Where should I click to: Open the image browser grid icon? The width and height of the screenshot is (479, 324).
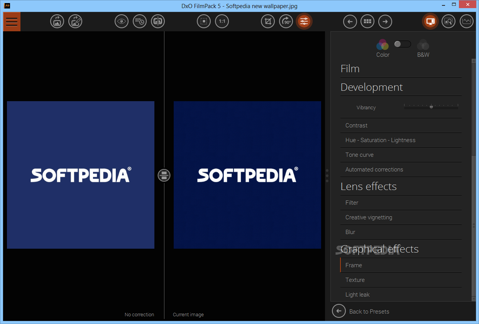click(367, 22)
